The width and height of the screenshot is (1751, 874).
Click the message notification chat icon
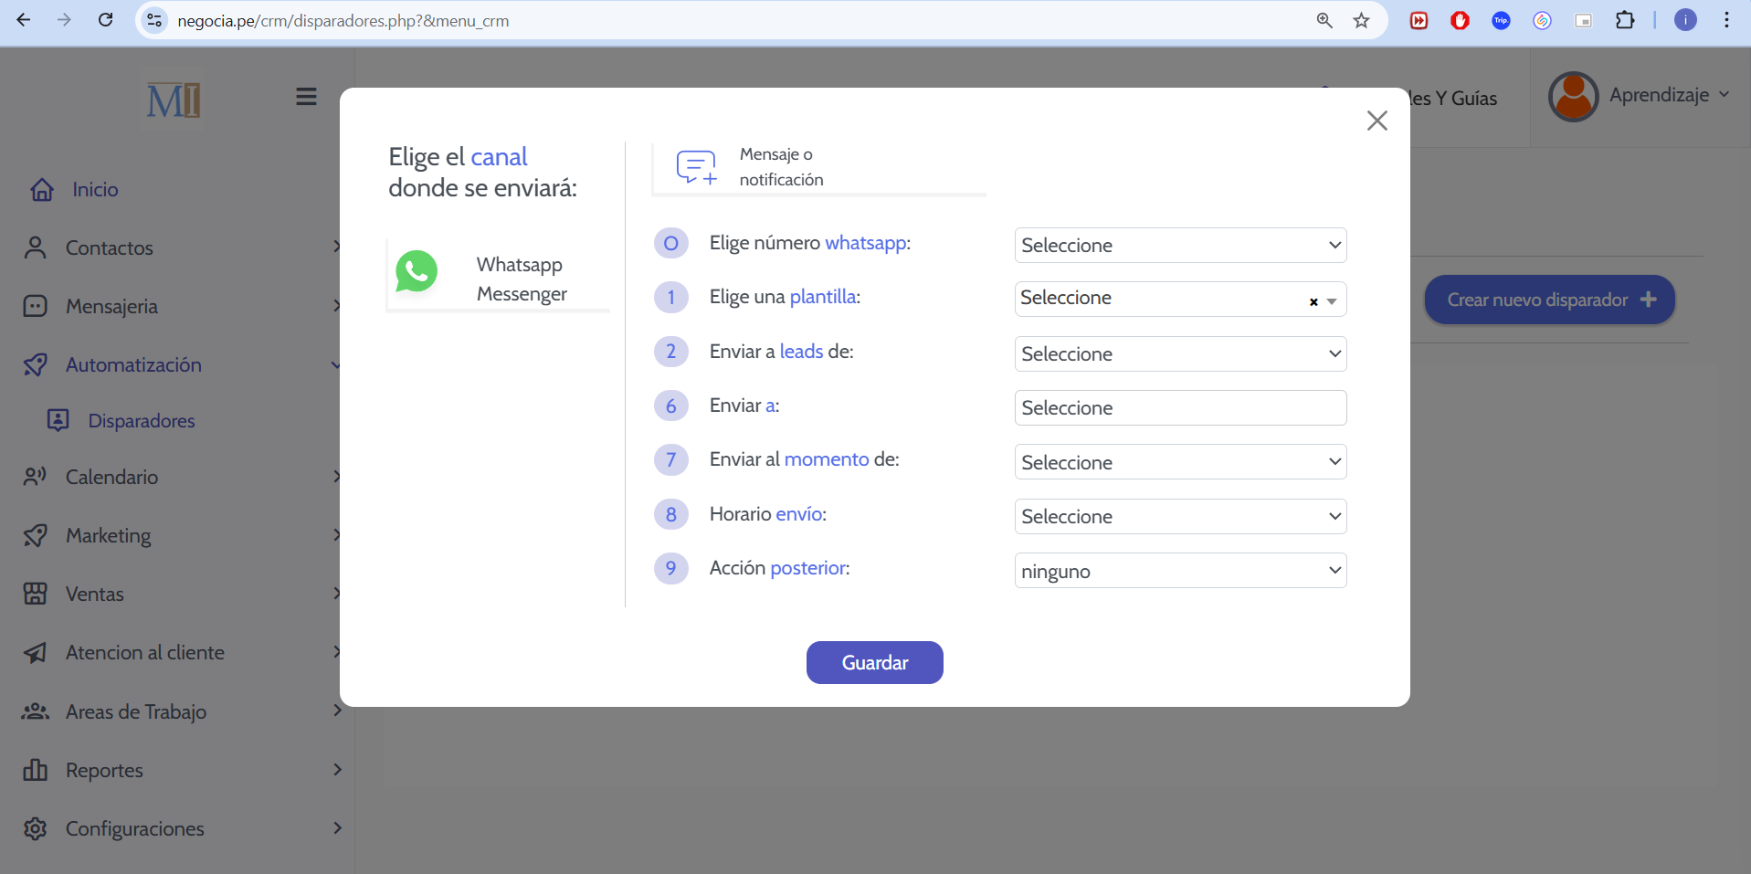(696, 167)
